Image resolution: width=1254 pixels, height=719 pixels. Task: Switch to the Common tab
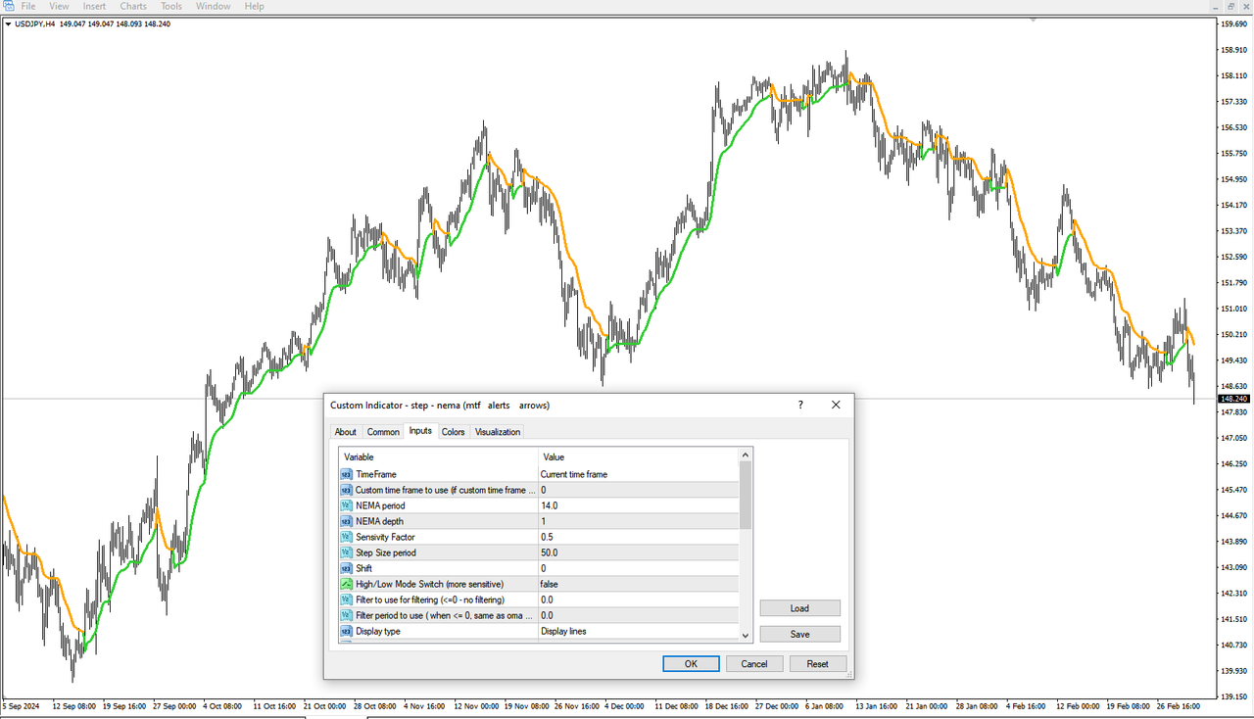point(383,432)
